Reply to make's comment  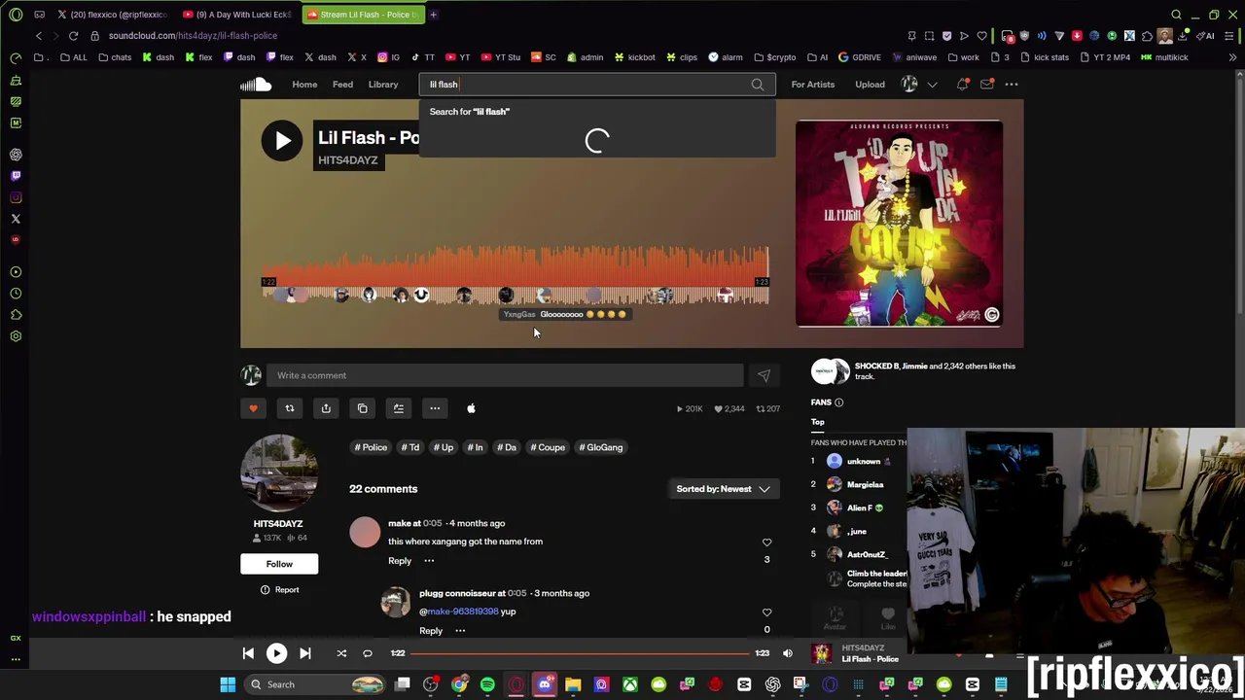pyautogui.click(x=400, y=561)
